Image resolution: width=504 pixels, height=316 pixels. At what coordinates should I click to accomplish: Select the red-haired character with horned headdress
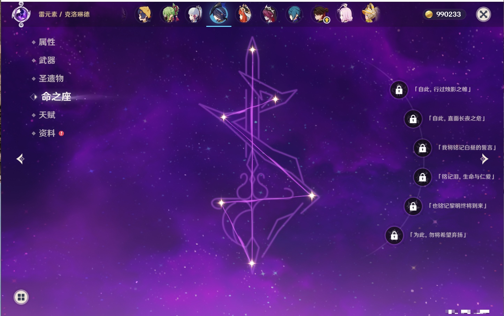(244, 14)
